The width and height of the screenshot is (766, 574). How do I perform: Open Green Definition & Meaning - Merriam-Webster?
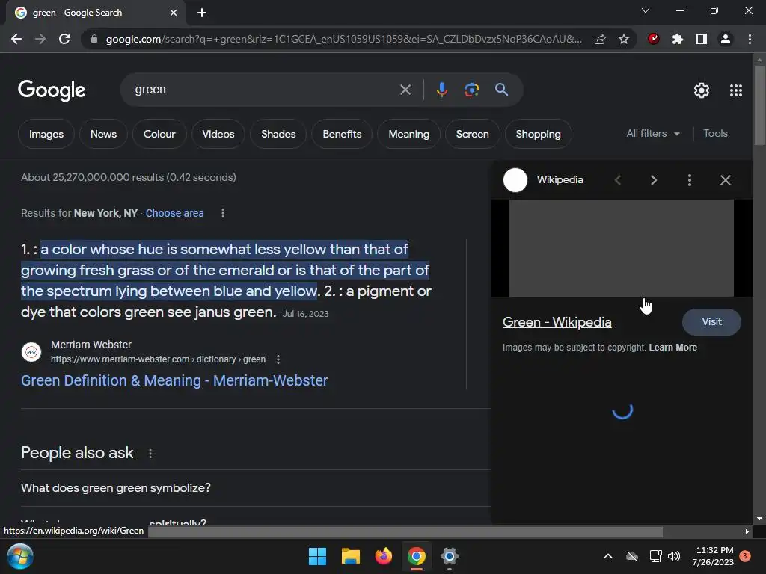(174, 380)
